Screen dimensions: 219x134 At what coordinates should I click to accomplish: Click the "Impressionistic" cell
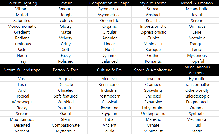pyautogui.click(x=153, y=26)
